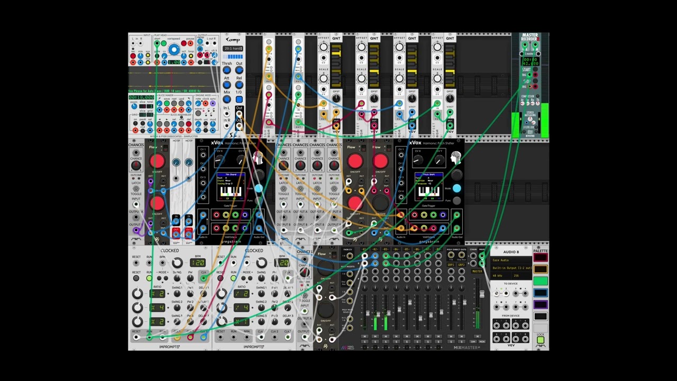The width and height of the screenshot is (677, 381).
Task: Select the pink cable color in Palette
Action: coord(541,257)
